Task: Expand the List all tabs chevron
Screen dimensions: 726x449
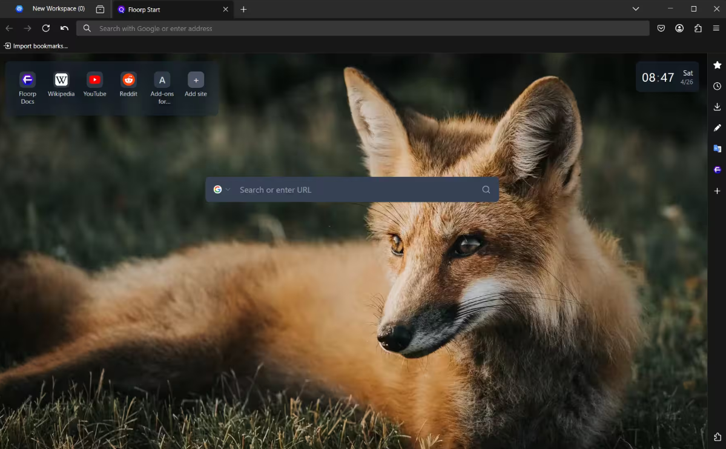Action: 636,9
